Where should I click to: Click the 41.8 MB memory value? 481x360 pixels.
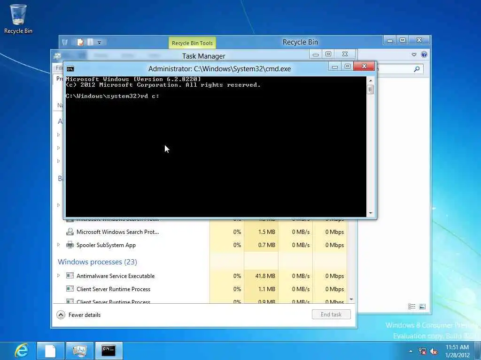(x=265, y=276)
